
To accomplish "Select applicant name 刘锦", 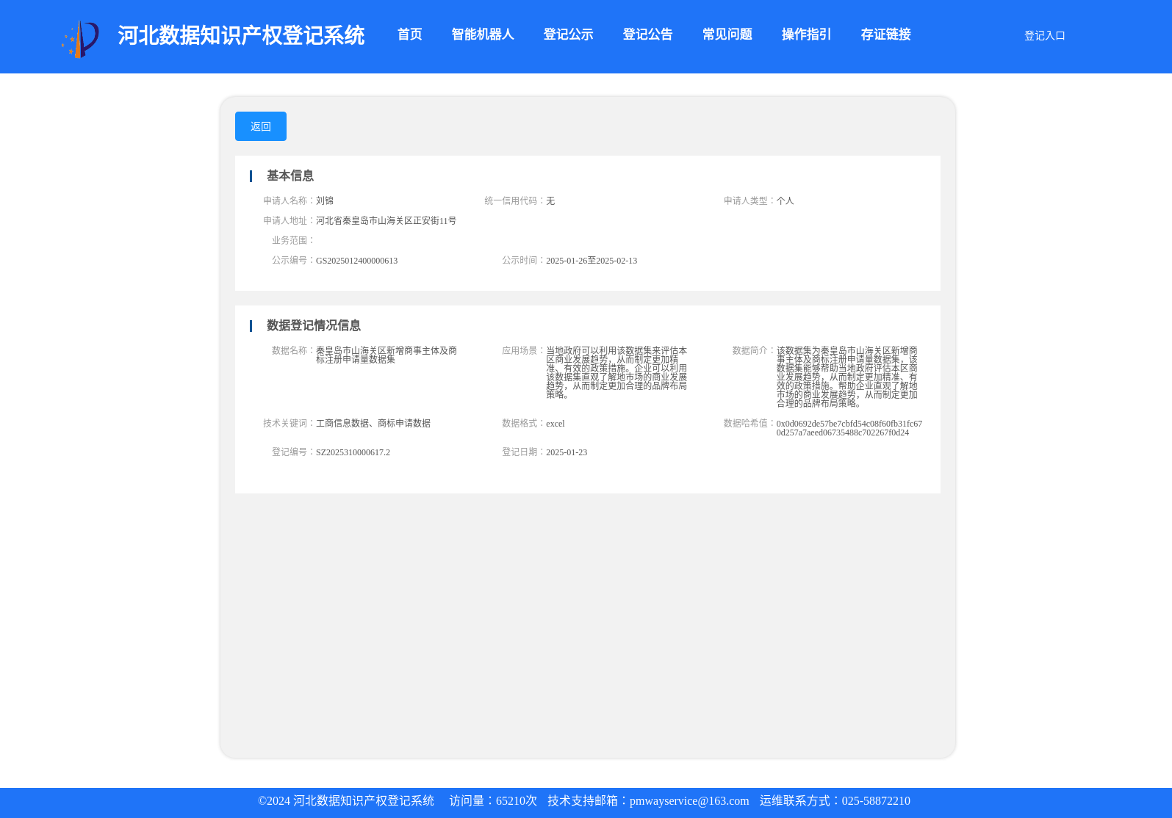I will click(325, 200).
